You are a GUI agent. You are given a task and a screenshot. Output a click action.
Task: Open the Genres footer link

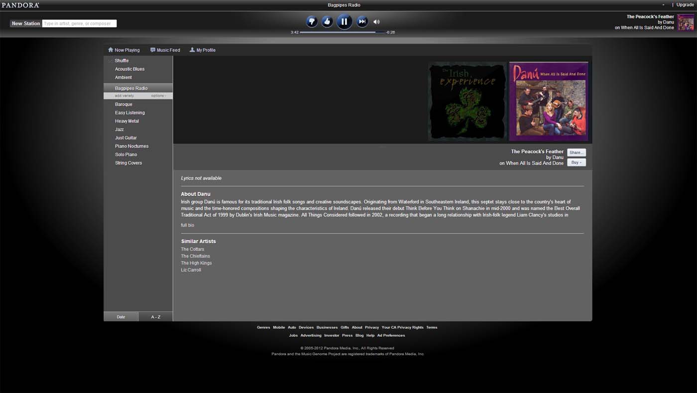(263, 328)
